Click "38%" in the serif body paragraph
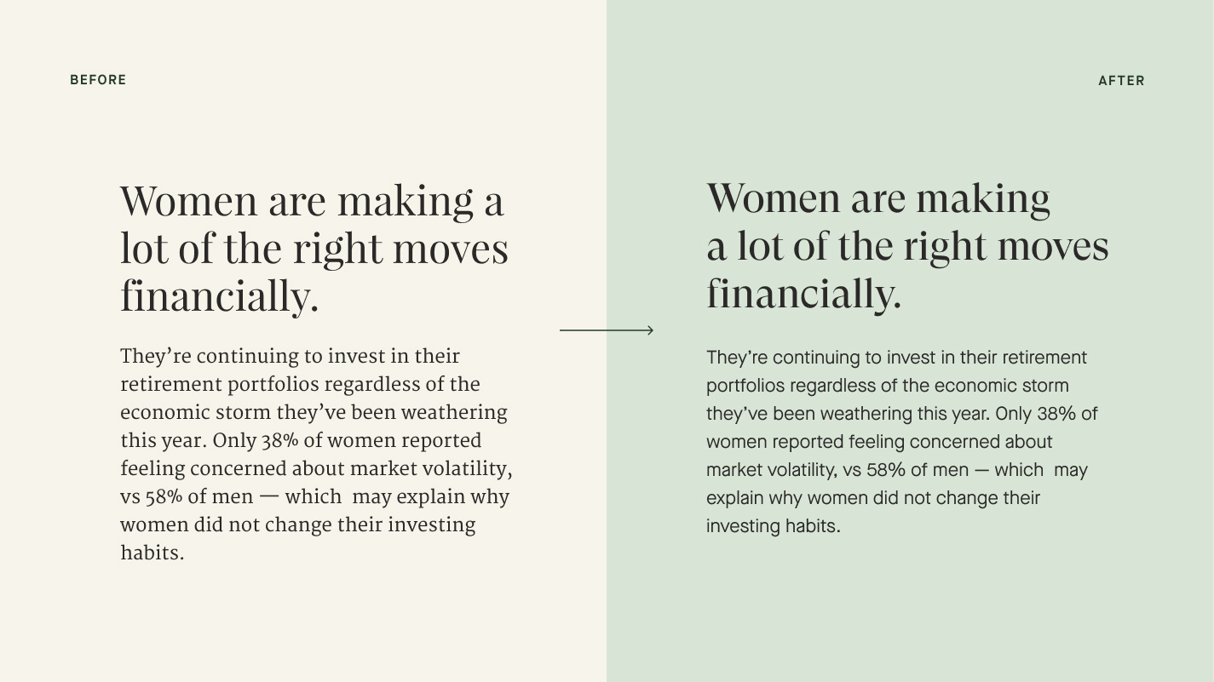Image resolution: width=1214 pixels, height=682 pixels. (x=280, y=441)
